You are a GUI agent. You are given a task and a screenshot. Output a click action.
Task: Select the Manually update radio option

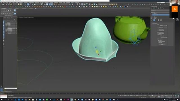pos(159,43)
